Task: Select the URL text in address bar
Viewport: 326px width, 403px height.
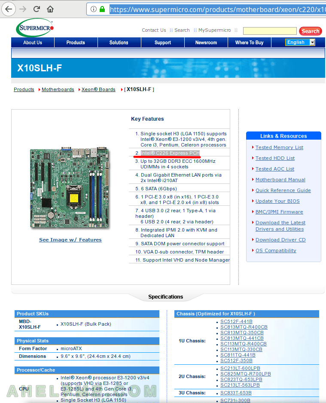Action: click(218, 9)
